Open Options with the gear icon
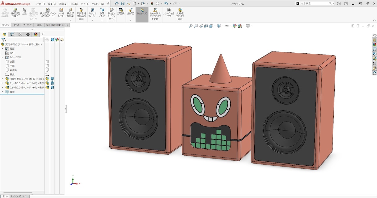377x198 pixels. pos(157,3)
